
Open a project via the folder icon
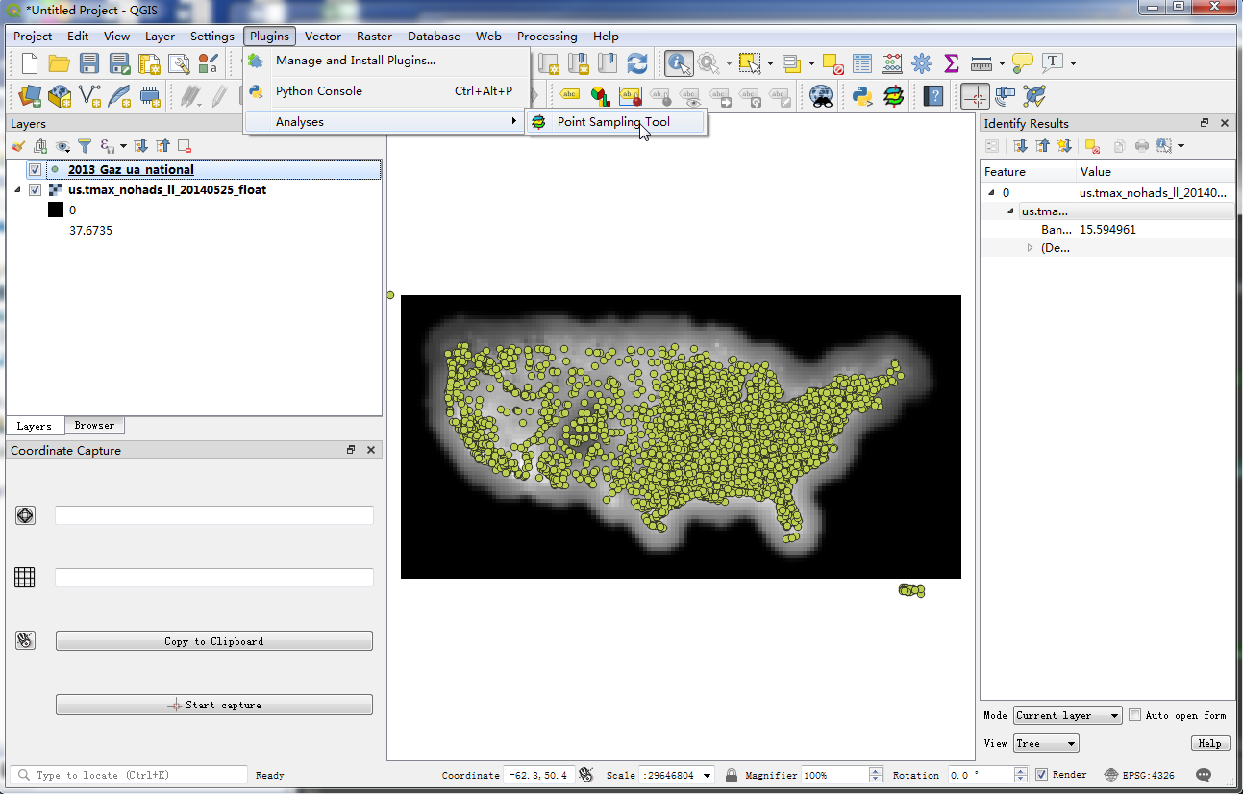pos(60,63)
